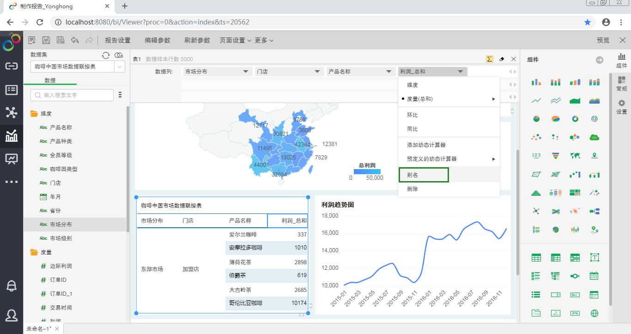Click the save report icon in toolbar
Viewport: 631px width, 334px height.
point(46,41)
